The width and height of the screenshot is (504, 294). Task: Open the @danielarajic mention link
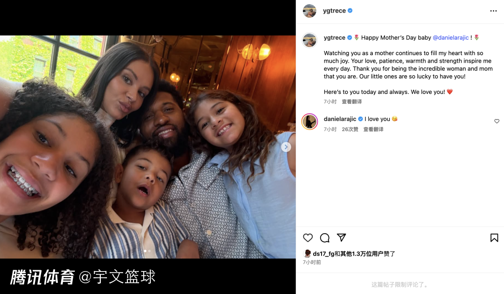point(451,38)
